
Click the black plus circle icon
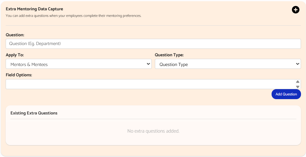click(x=295, y=10)
